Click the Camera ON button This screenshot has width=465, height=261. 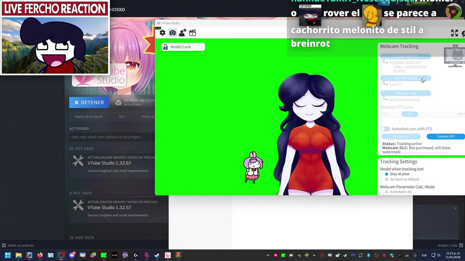coord(401,136)
